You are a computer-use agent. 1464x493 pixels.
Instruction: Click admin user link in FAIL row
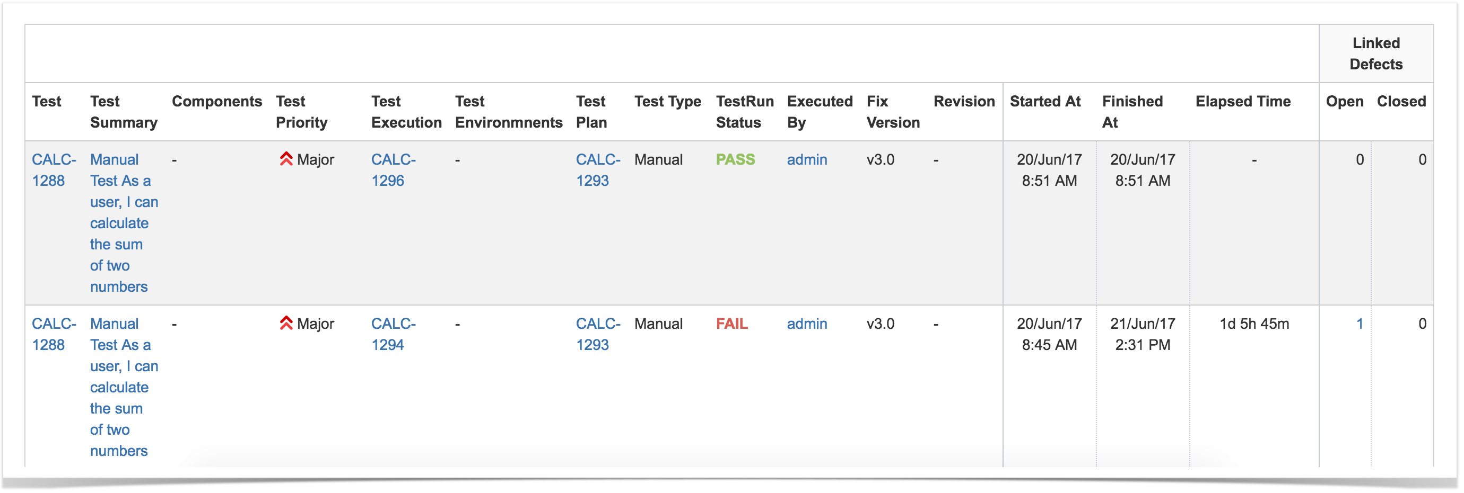(806, 324)
